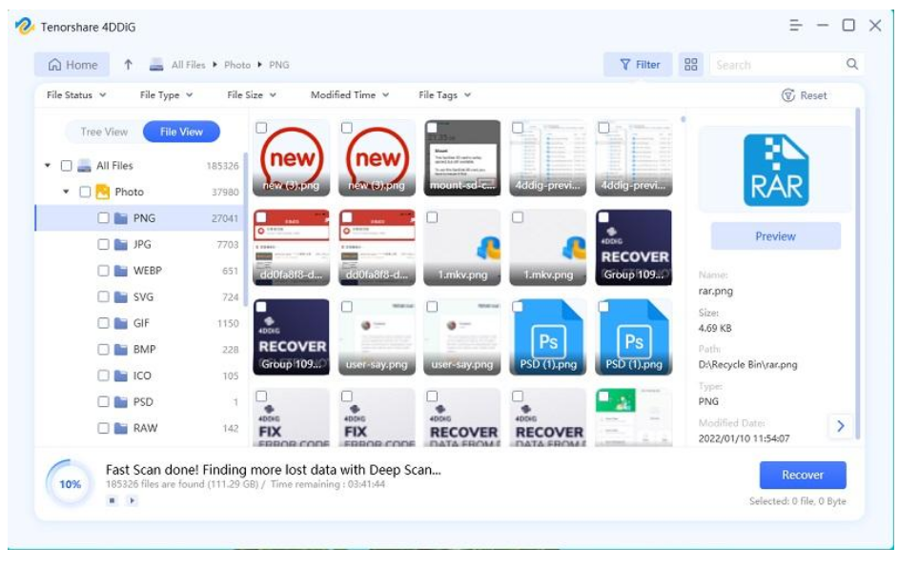
Task: Open the File Size dropdown
Action: click(252, 95)
